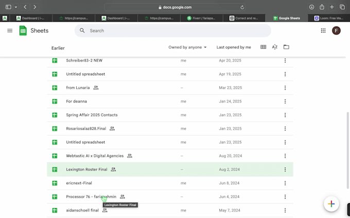Switch to the Fiverr browser tab
The height and width of the screenshot is (218, 350).
point(202,18)
